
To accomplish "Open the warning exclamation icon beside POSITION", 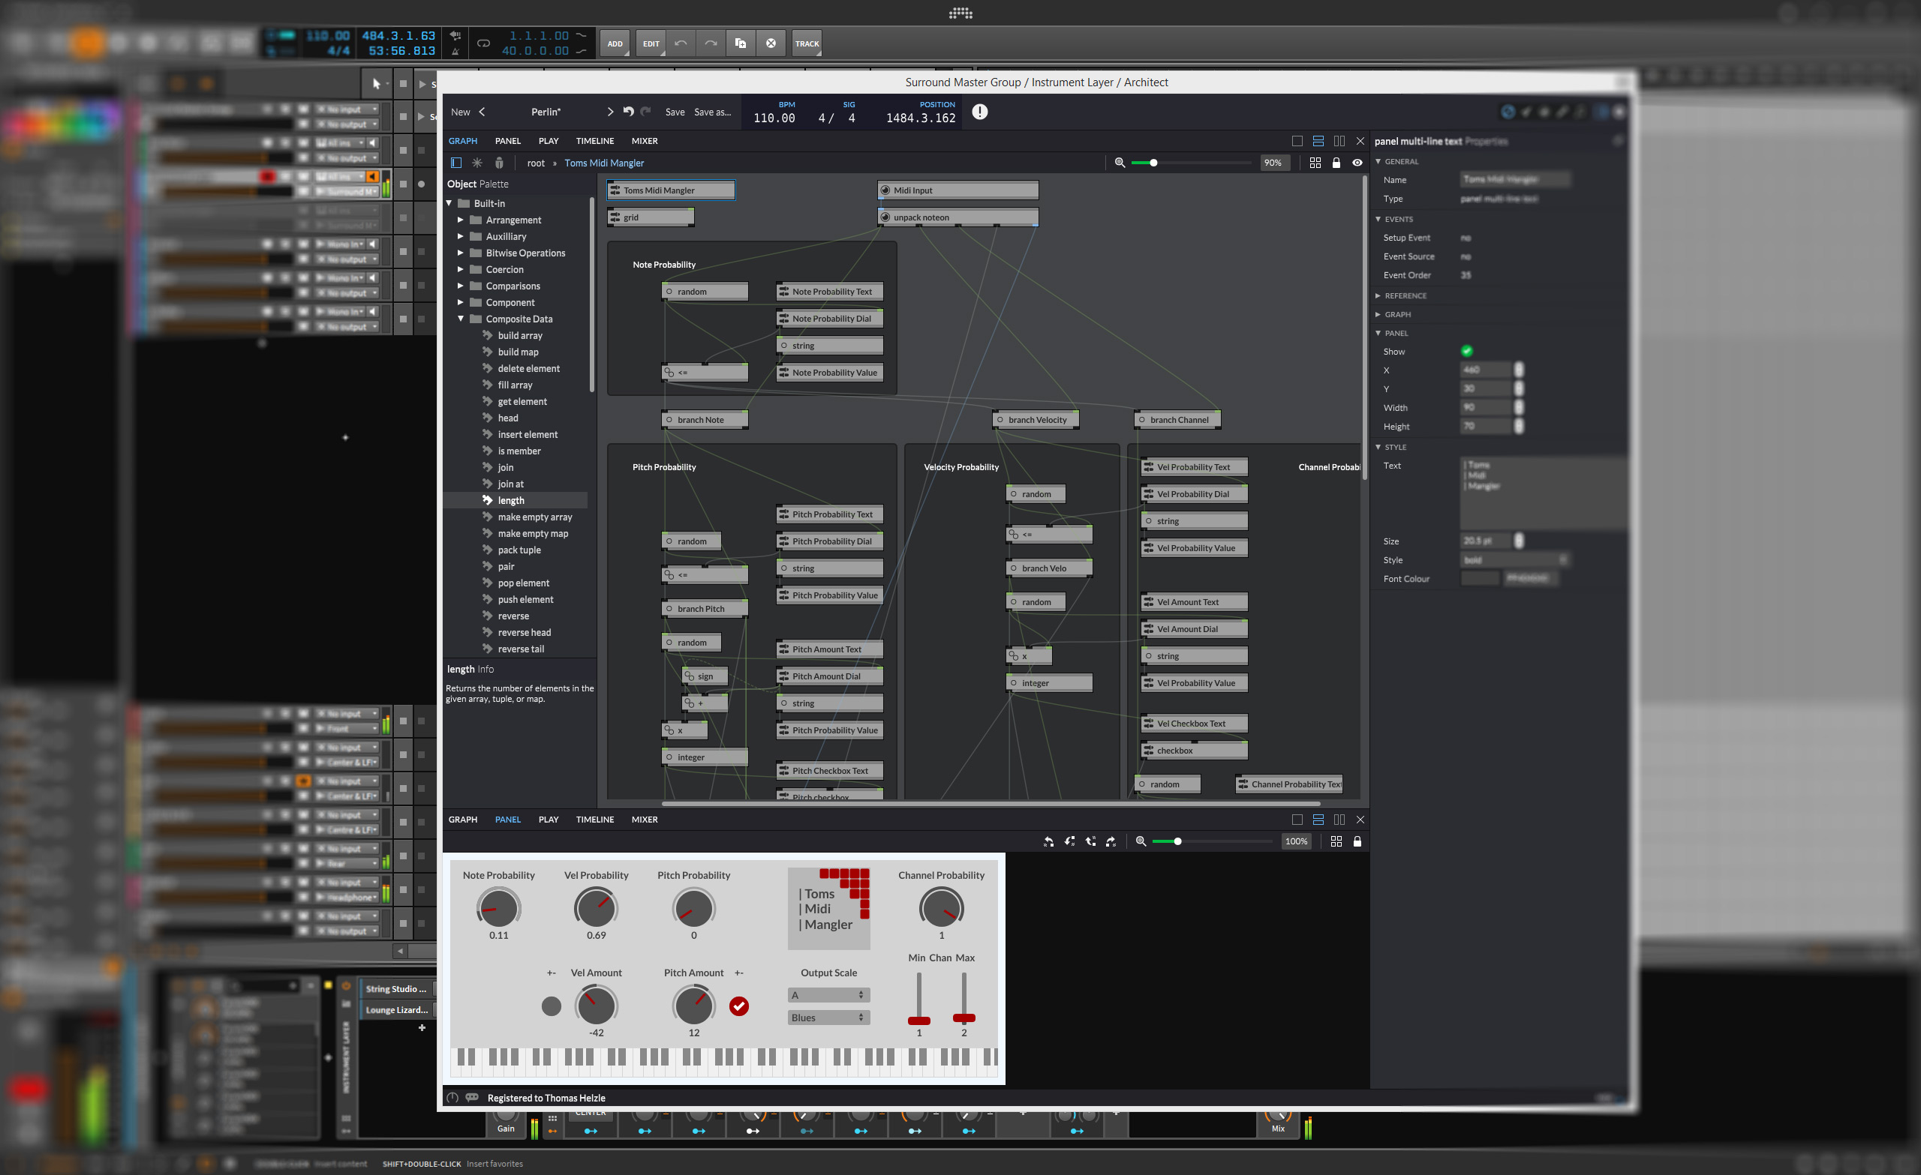I will coord(979,112).
